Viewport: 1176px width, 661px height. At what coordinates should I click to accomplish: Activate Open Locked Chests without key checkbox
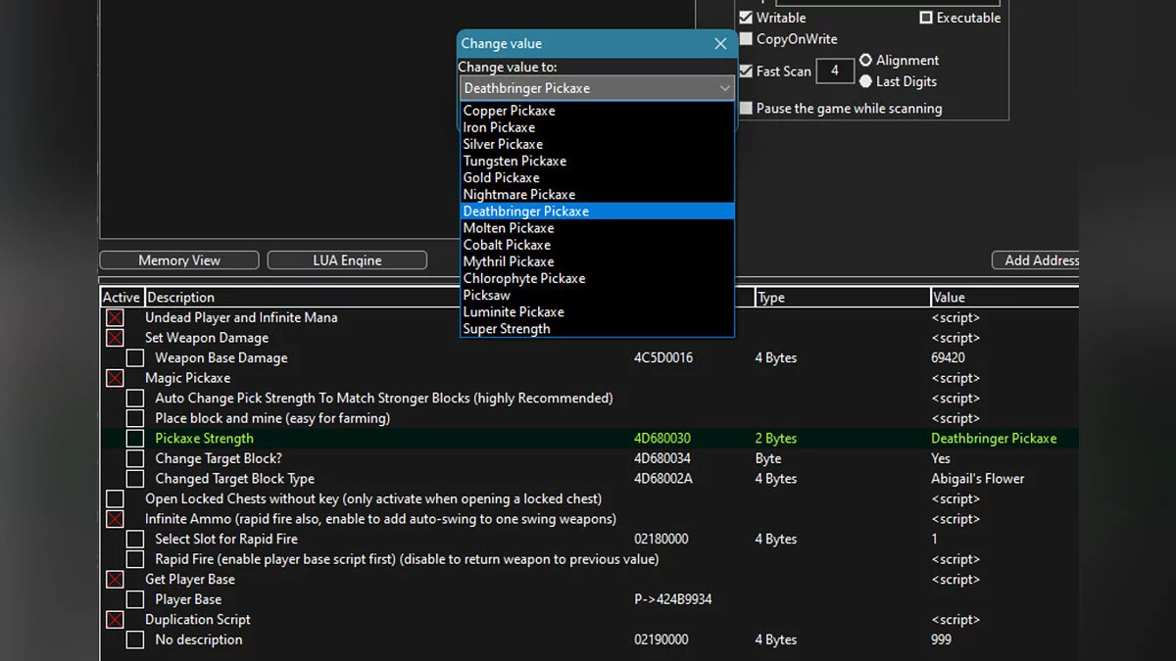point(115,499)
